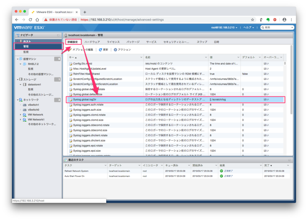308x220 pixels.
Task: Switch to the ハードウェア tab
Action: coord(92,42)
